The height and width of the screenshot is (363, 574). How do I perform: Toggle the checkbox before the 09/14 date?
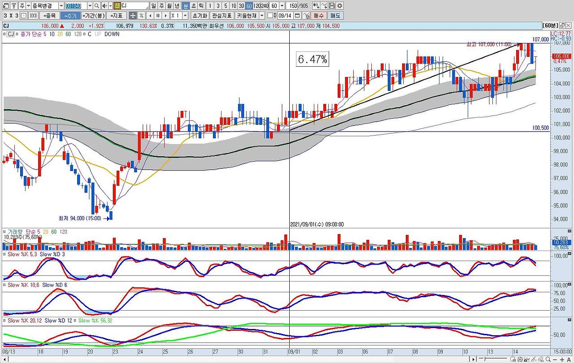point(270,15)
